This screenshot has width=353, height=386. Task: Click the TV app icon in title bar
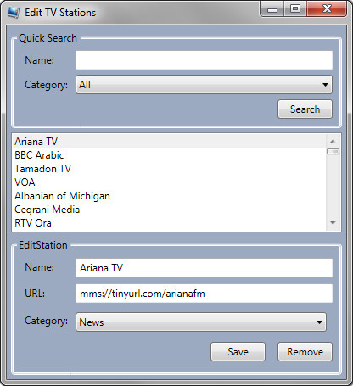(x=14, y=13)
